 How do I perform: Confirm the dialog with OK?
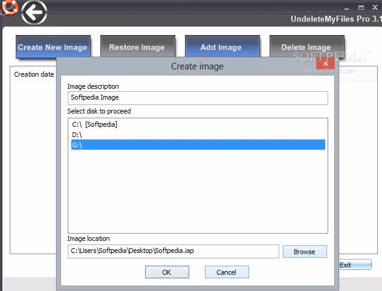click(x=167, y=272)
